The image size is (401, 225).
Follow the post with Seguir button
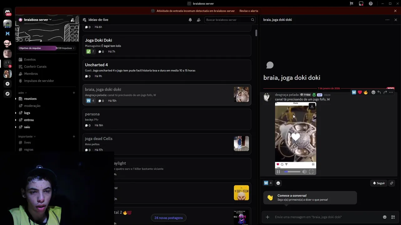(x=378, y=183)
